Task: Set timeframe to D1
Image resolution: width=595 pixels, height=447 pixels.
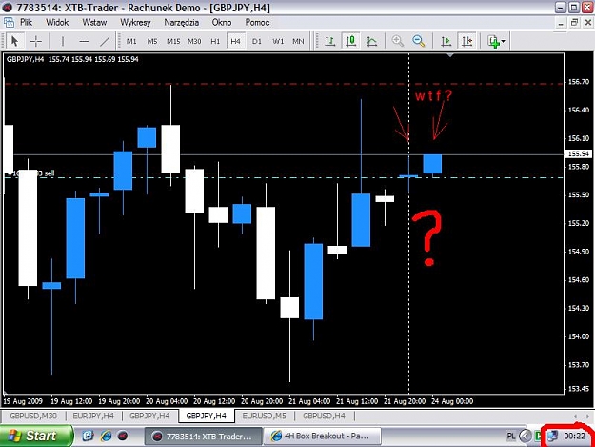Action: pyautogui.click(x=257, y=41)
